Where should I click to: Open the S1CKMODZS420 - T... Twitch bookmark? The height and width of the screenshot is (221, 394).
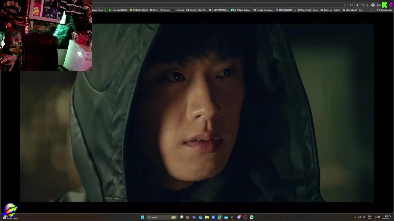286,10
